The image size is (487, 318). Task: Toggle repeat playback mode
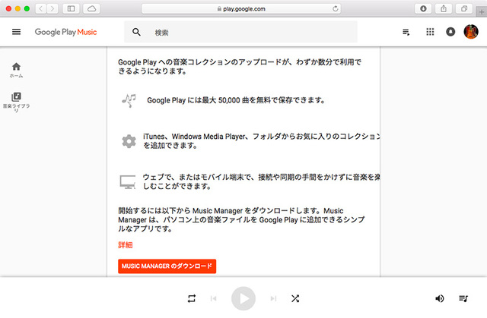pos(192,298)
